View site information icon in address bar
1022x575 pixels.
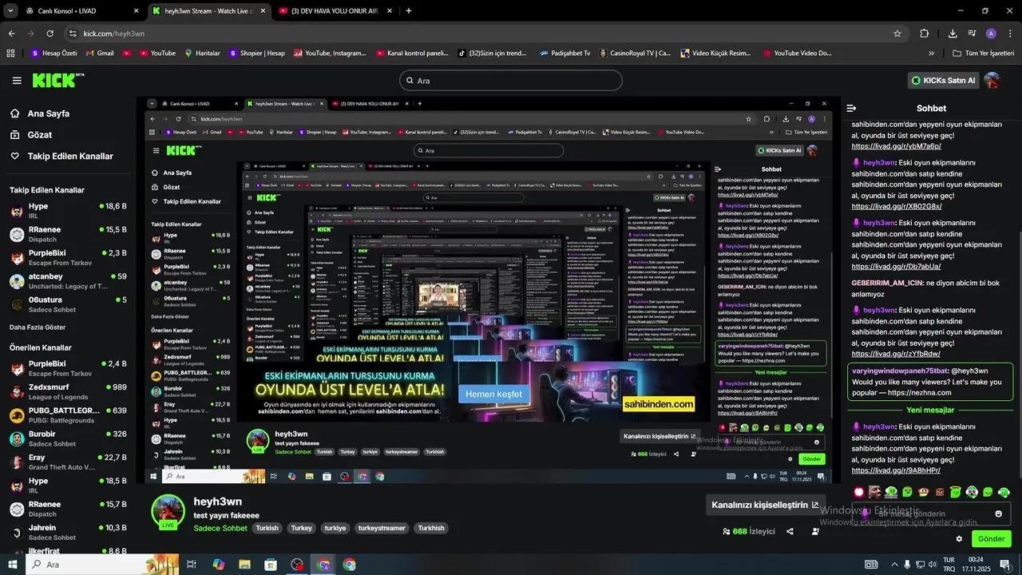coord(73,34)
